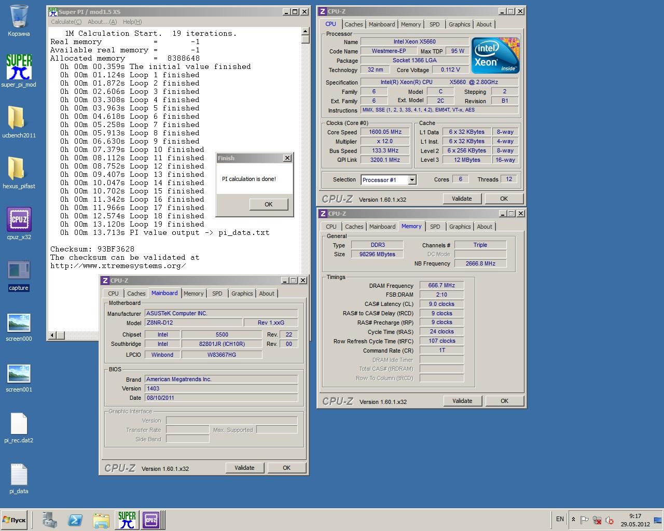Click OK in CPU-Z Memory window
This screenshot has width=664, height=531.
click(x=504, y=401)
